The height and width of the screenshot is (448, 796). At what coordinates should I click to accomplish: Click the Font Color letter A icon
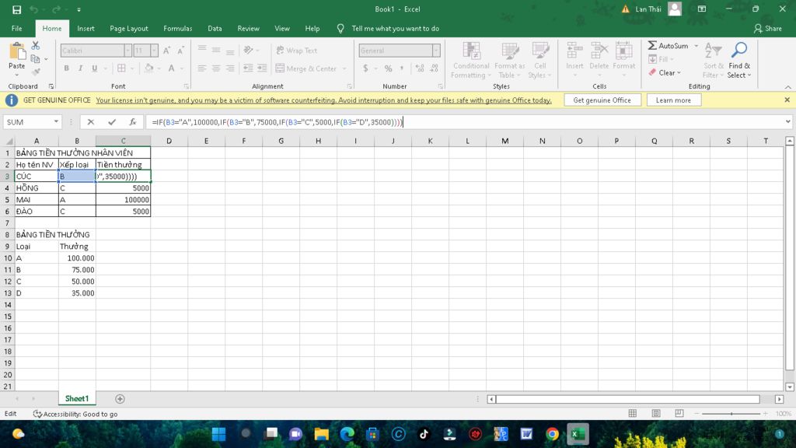click(172, 68)
